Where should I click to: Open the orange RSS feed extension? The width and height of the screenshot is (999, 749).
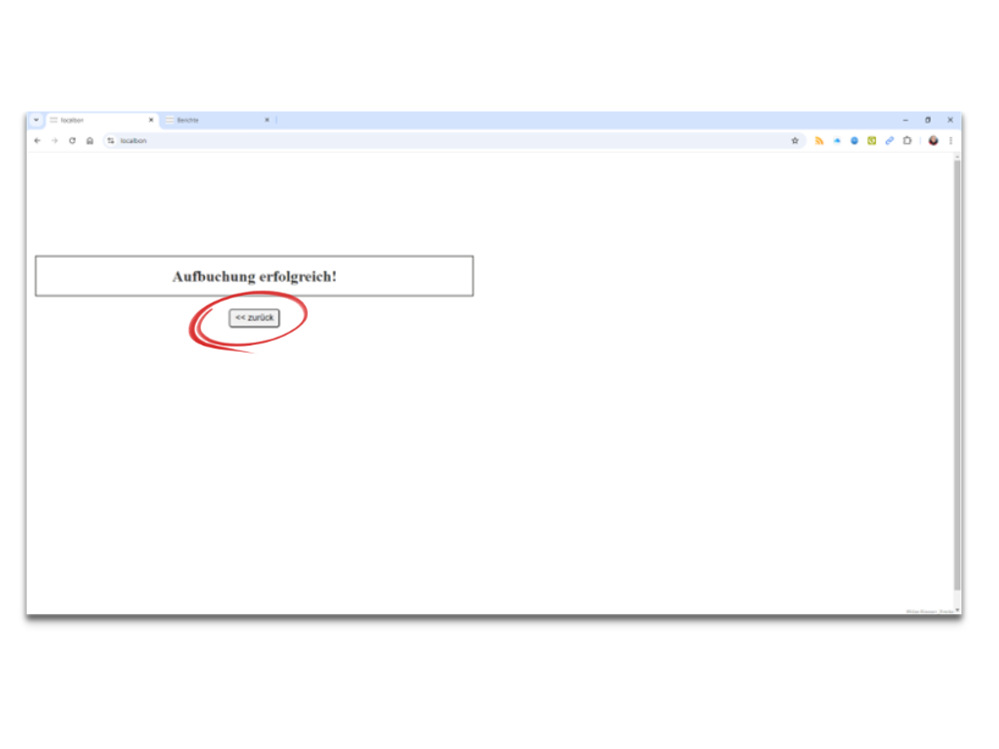819,141
